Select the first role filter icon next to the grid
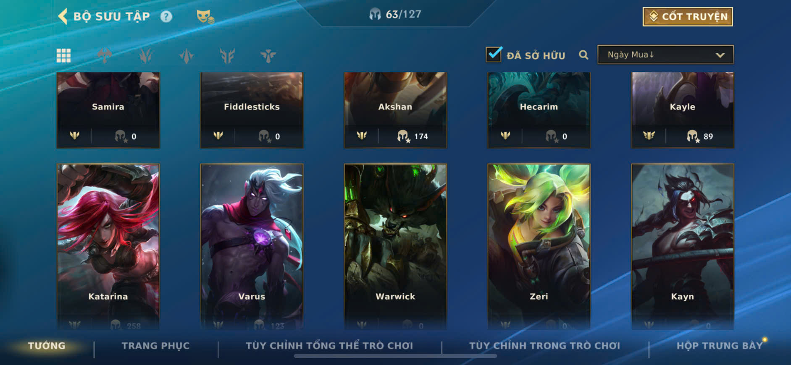The width and height of the screenshot is (791, 365). (105, 55)
